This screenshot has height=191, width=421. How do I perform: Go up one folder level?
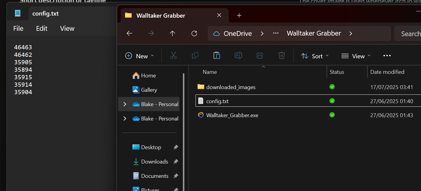(172, 33)
